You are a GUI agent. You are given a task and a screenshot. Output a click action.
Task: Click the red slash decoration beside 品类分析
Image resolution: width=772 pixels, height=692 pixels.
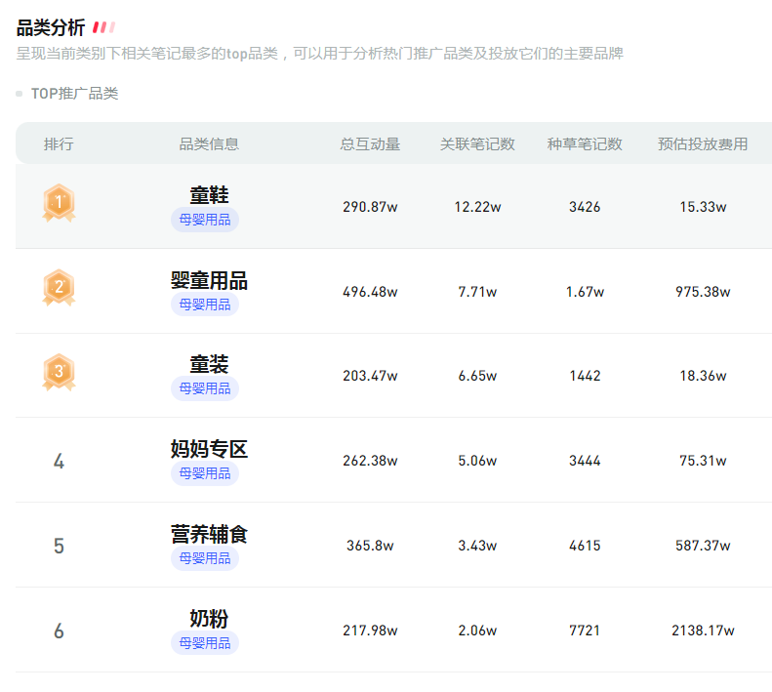pyautogui.click(x=103, y=28)
